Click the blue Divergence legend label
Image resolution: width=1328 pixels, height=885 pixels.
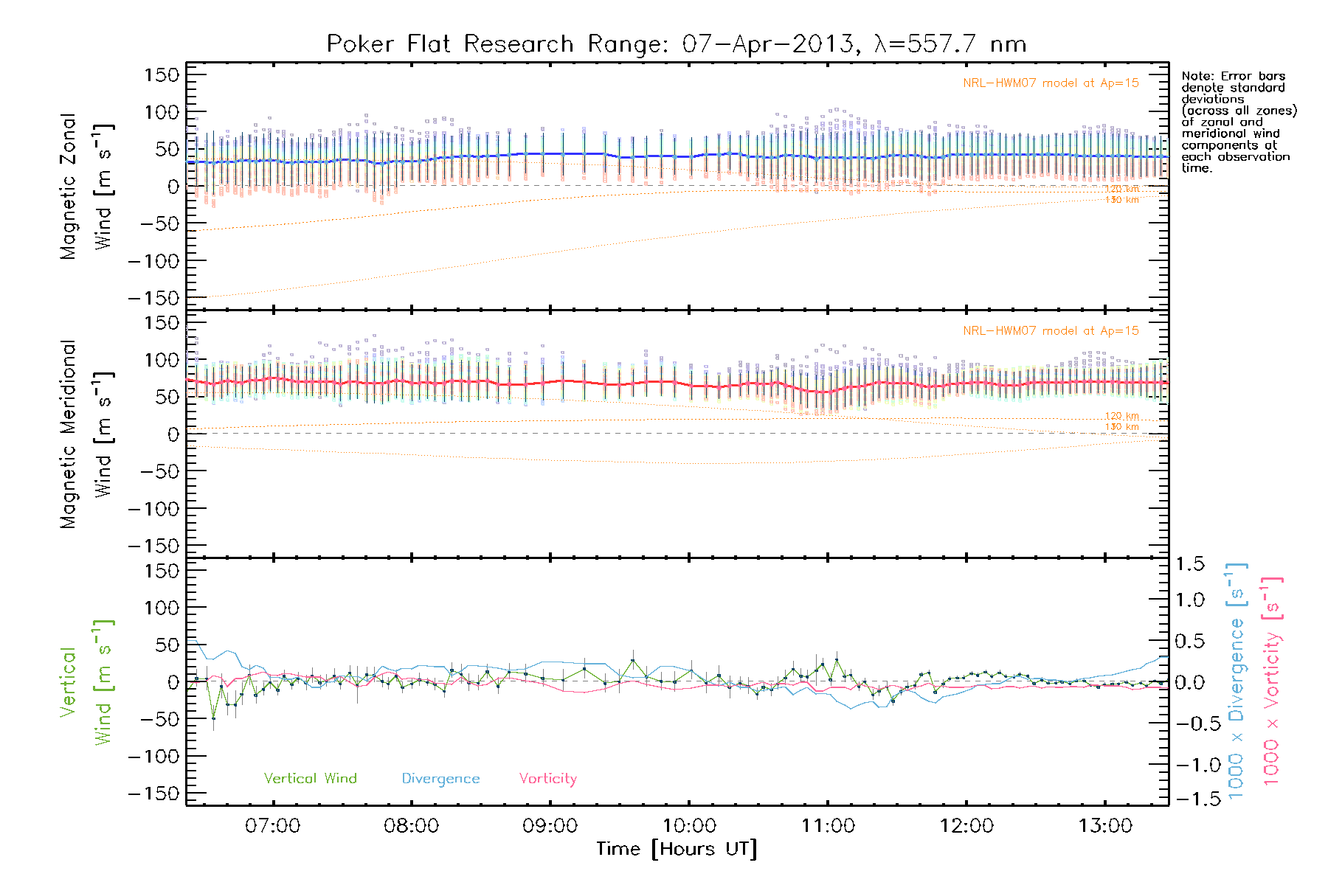[x=440, y=778]
